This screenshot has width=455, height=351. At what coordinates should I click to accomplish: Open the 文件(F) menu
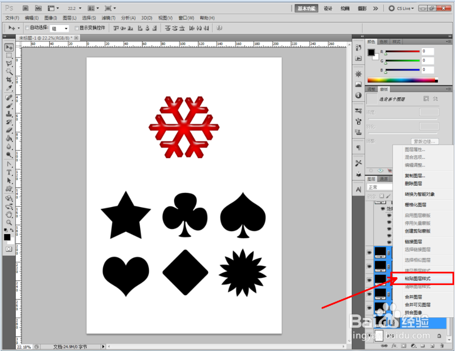pos(12,18)
